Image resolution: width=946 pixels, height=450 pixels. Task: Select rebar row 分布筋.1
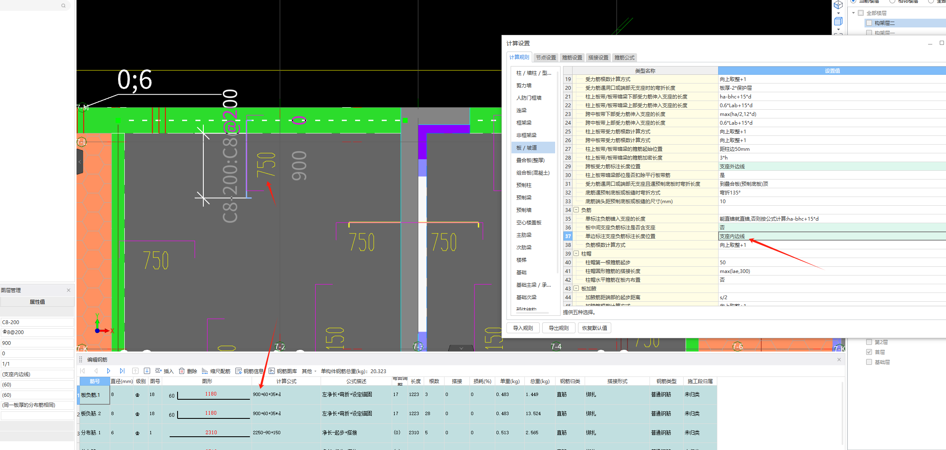(398, 433)
